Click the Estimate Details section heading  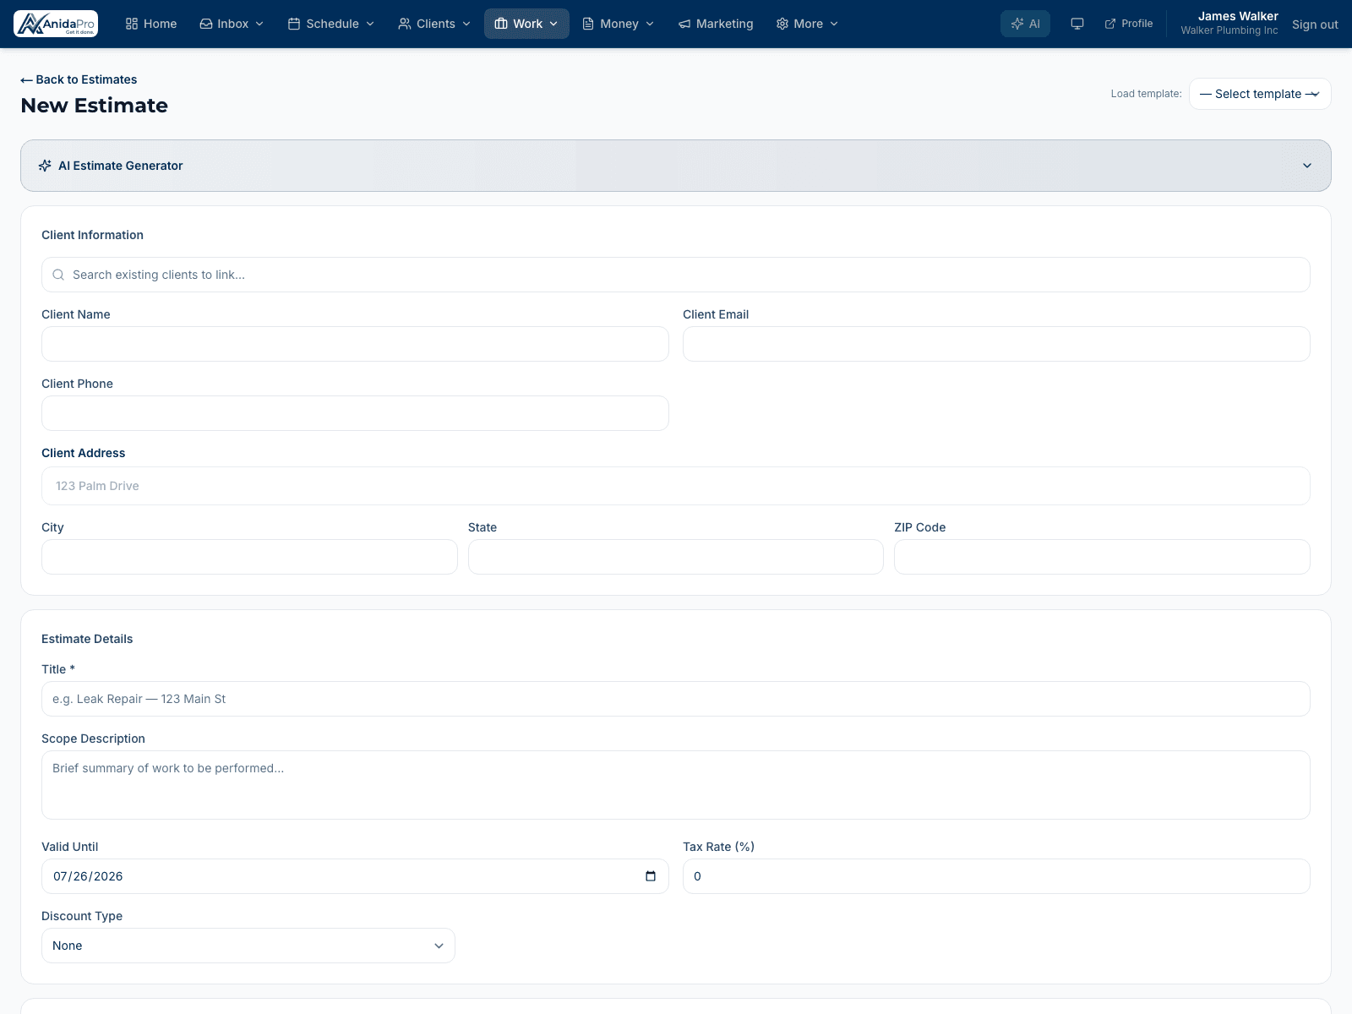87,639
